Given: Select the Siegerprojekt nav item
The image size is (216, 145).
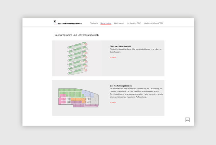Looking at the screenshot, I should click(106, 23).
